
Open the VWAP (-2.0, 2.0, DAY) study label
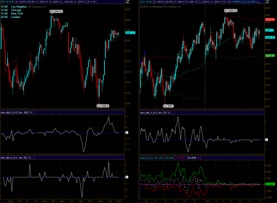click(245, 2)
